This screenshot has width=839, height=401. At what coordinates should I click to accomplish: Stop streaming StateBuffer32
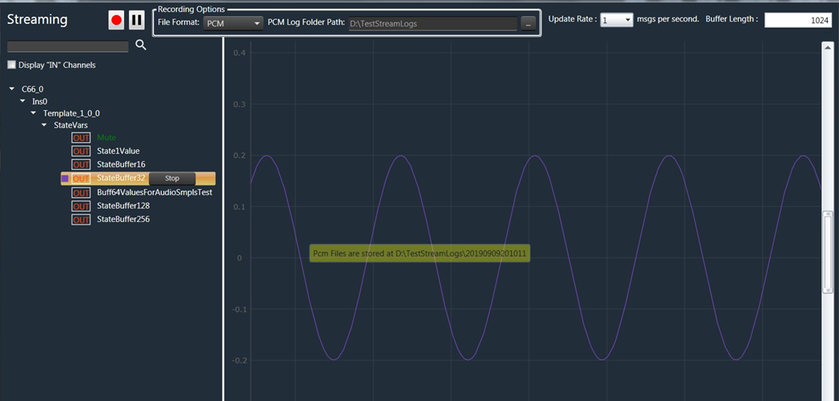point(172,178)
